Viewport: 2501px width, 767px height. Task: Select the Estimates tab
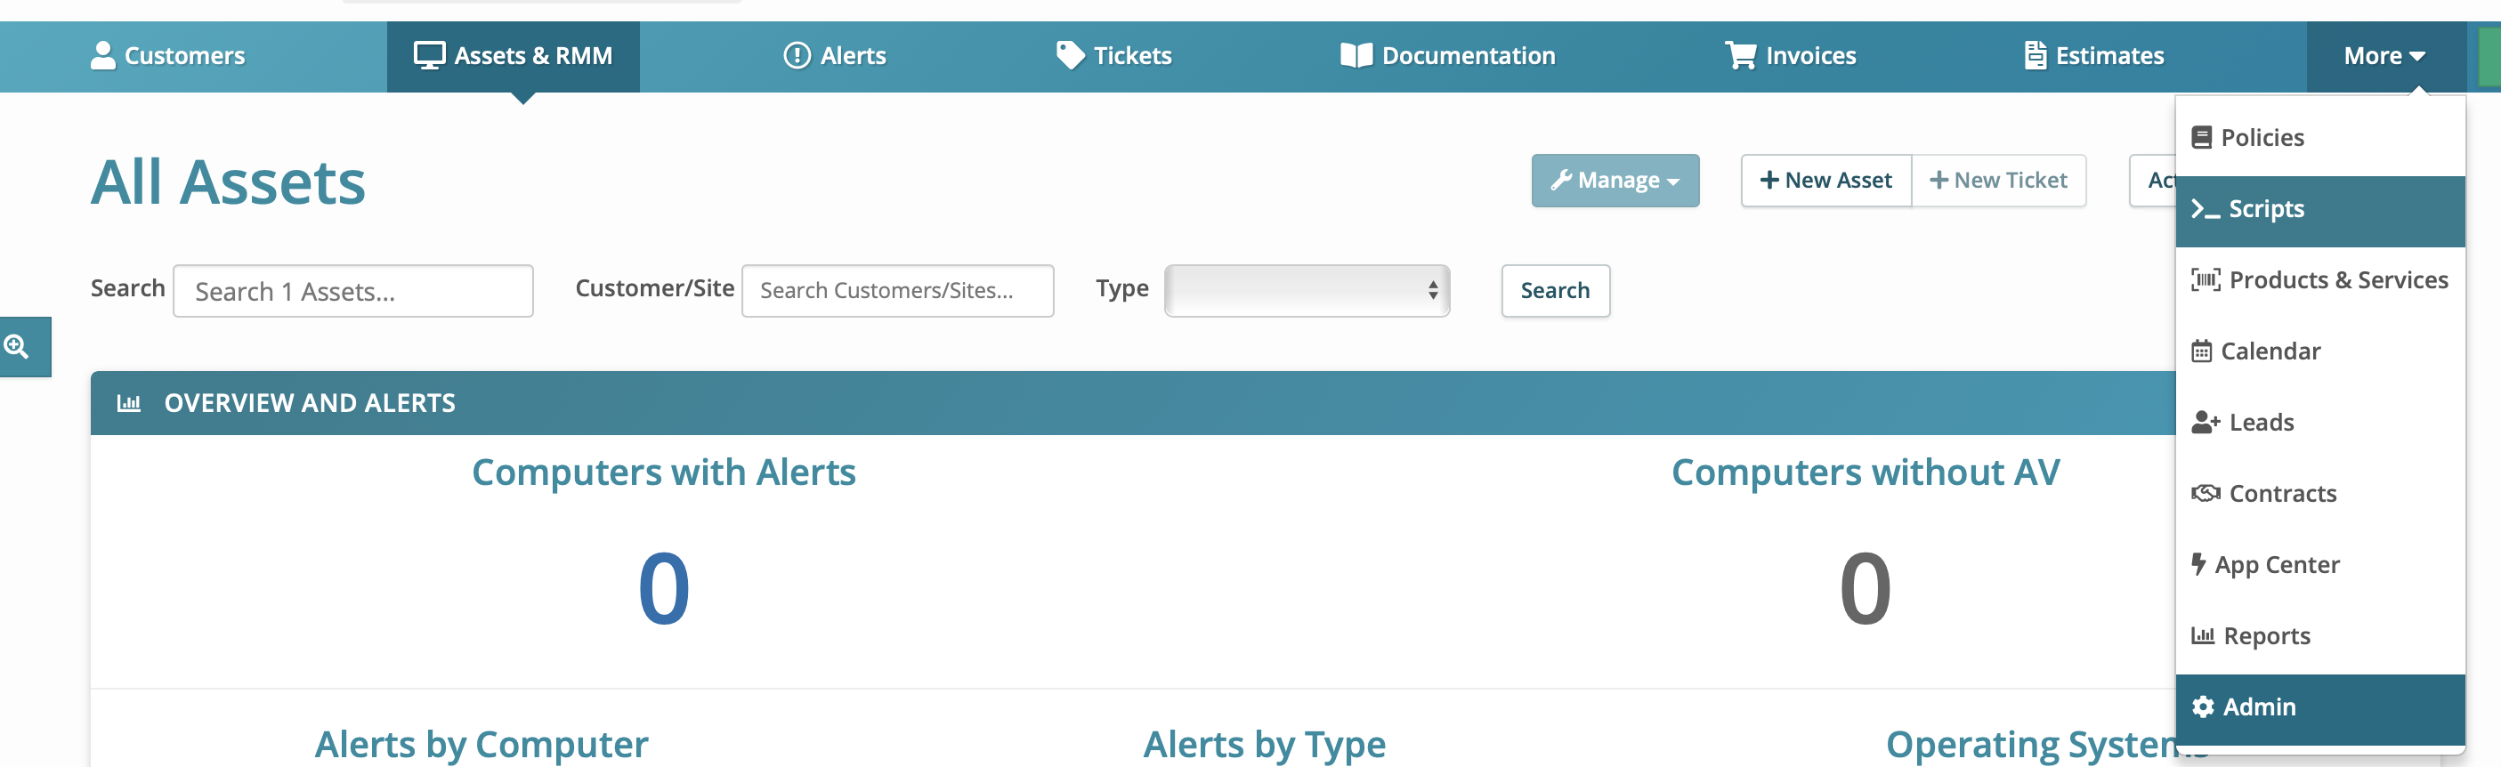(2094, 56)
